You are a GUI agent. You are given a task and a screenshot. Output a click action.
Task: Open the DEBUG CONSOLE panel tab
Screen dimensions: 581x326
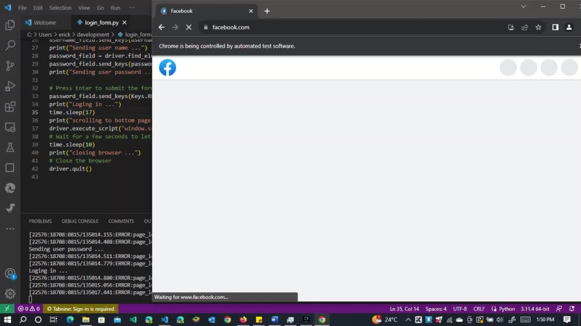pyautogui.click(x=80, y=221)
